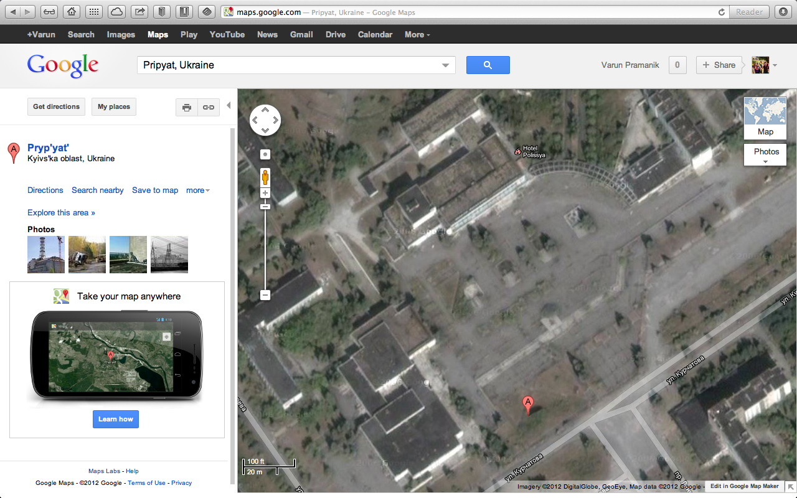797x498 pixels.
Task: Toggle full-screen map with corner arrow icon
Action: pyautogui.click(x=790, y=486)
